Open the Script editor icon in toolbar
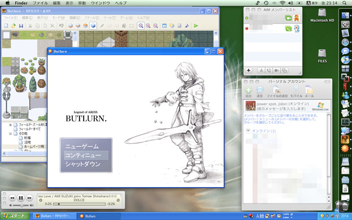Screen dimensions: 352x220 point(180,26)
